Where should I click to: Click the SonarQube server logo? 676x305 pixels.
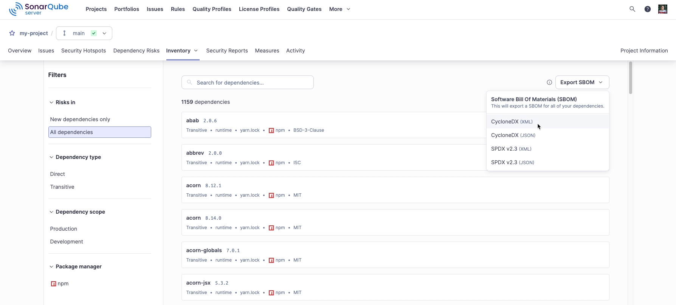(39, 9)
